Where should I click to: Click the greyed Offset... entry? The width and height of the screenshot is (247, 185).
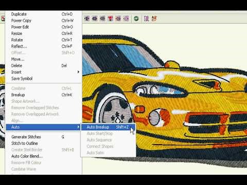click(x=43, y=52)
